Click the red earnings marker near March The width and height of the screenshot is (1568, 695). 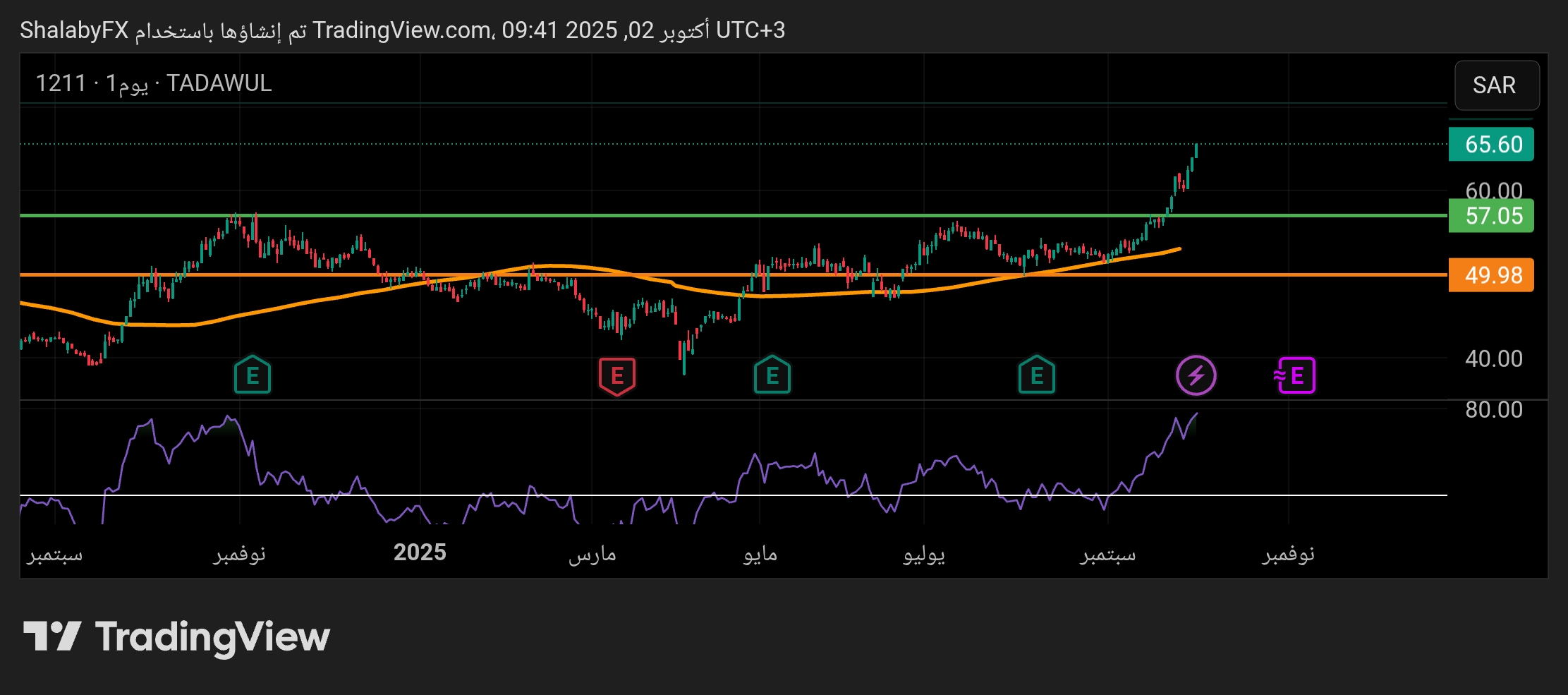617,376
